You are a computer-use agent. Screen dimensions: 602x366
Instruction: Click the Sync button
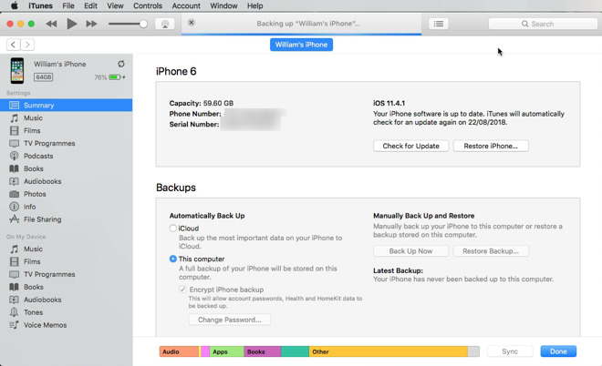point(510,351)
